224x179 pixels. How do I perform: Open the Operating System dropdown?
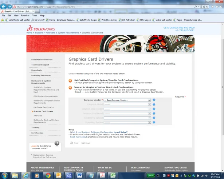pyautogui.click(x=127, y=123)
